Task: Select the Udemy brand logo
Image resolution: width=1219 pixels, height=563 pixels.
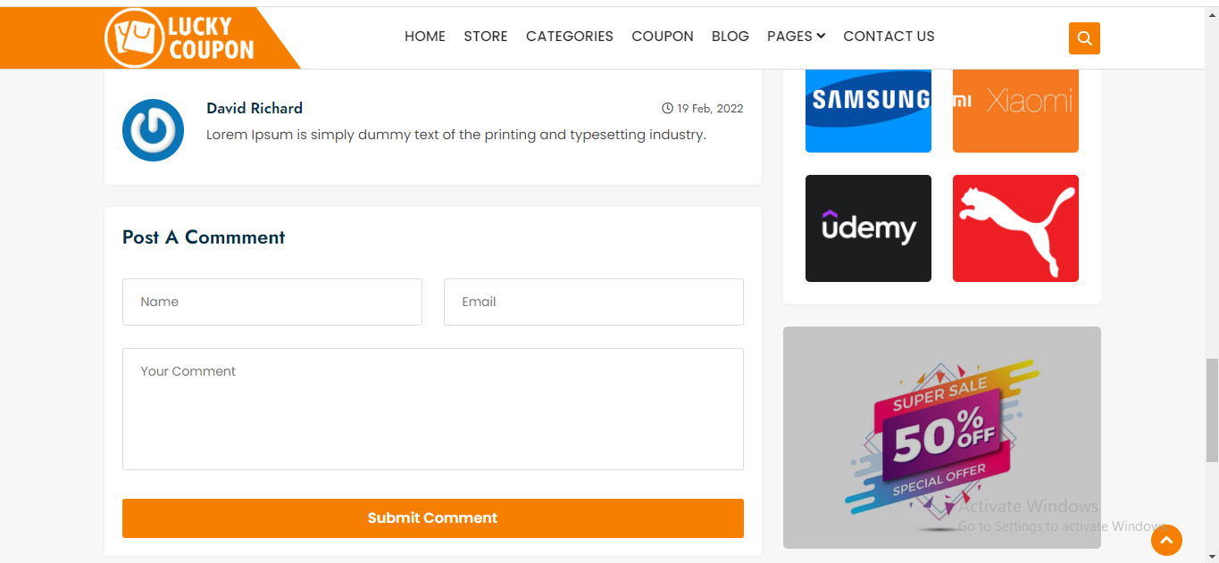Action: tap(868, 228)
